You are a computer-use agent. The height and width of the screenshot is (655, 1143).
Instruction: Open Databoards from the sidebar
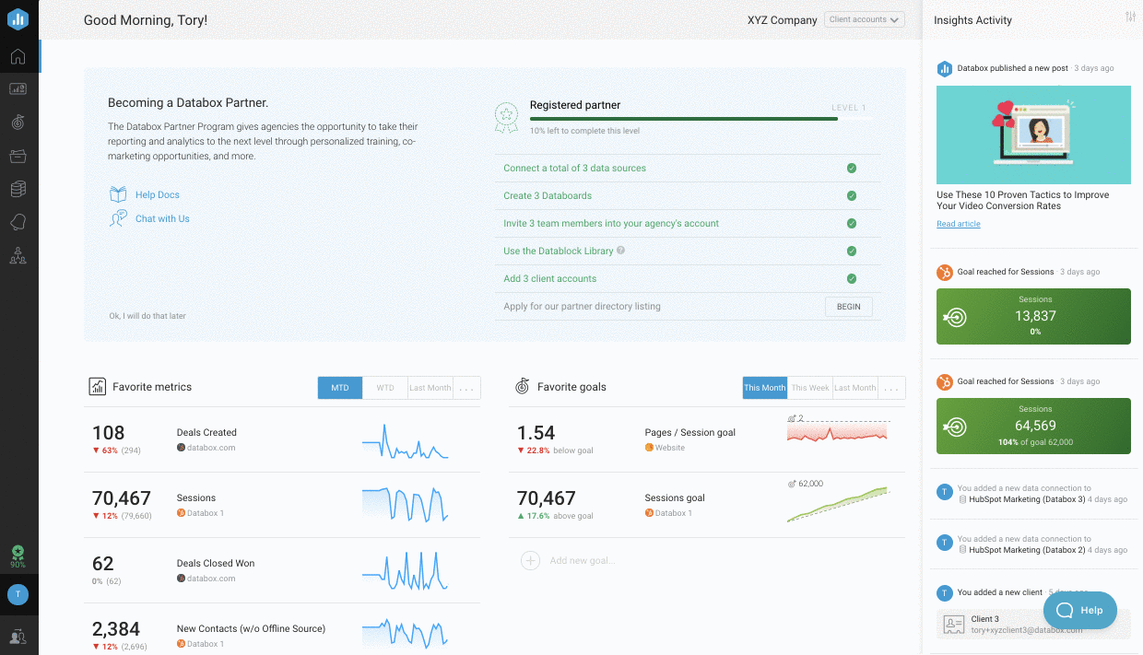pos(18,89)
